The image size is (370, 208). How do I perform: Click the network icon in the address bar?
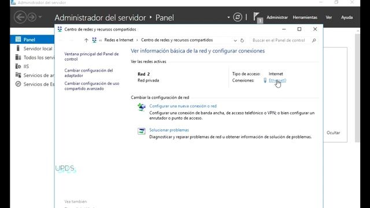[x=94, y=40]
